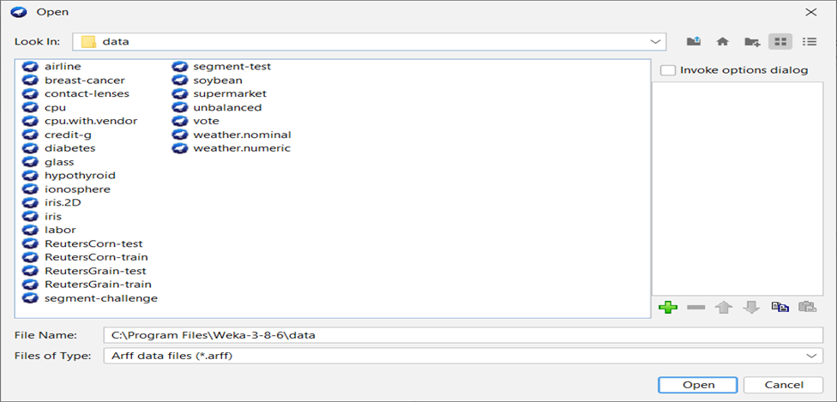Select the weather.numeric file name
This screenshot has width=837, height=402.
(242, 148)
